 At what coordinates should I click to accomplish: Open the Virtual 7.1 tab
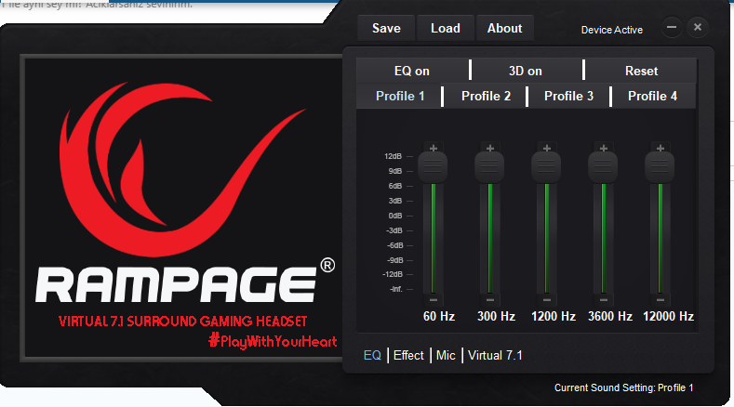(x=495, y=355)
